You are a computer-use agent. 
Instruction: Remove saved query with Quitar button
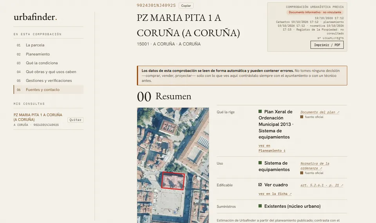click(x=75, y=120)
